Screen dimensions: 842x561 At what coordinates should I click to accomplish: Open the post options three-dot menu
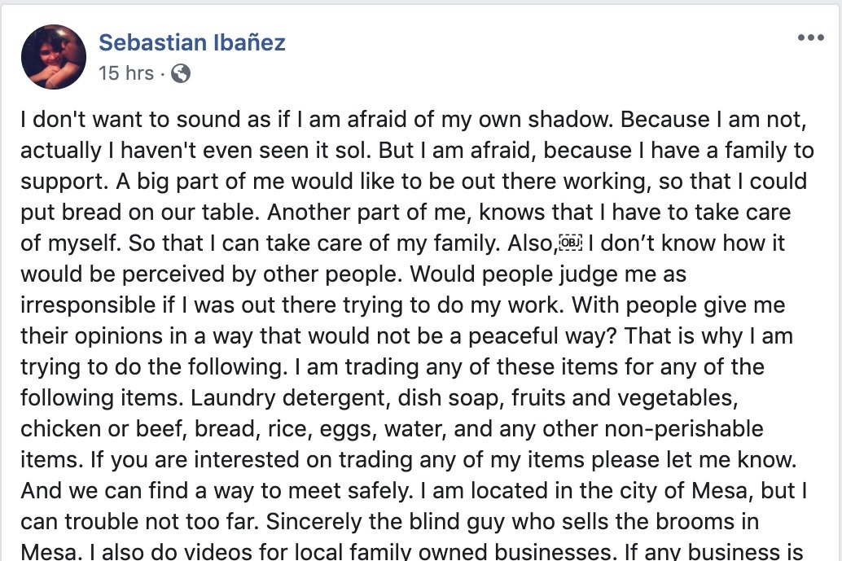(811, 37)
